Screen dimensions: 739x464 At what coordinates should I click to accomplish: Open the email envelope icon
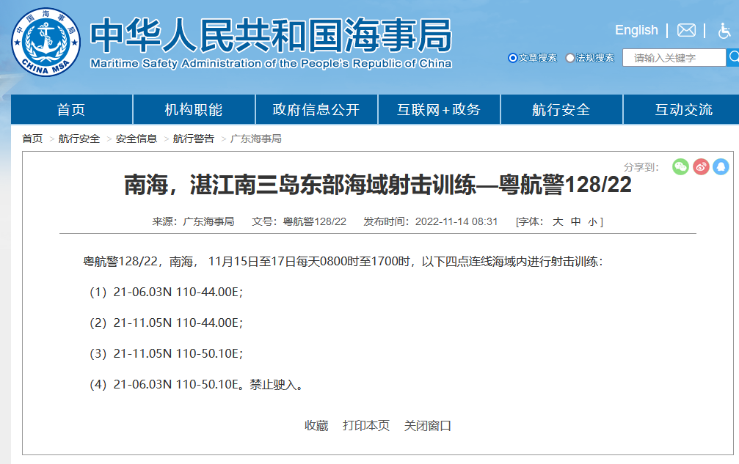coord(686,30)
